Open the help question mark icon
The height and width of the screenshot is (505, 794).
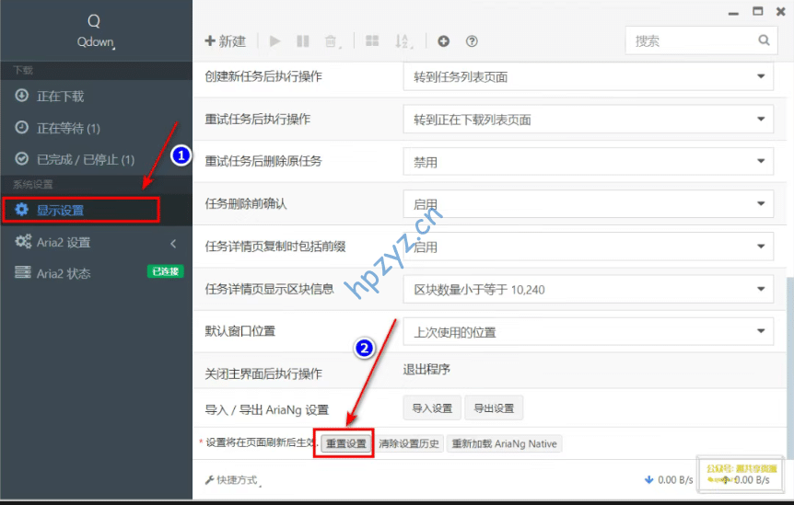[x=472, y=41]
